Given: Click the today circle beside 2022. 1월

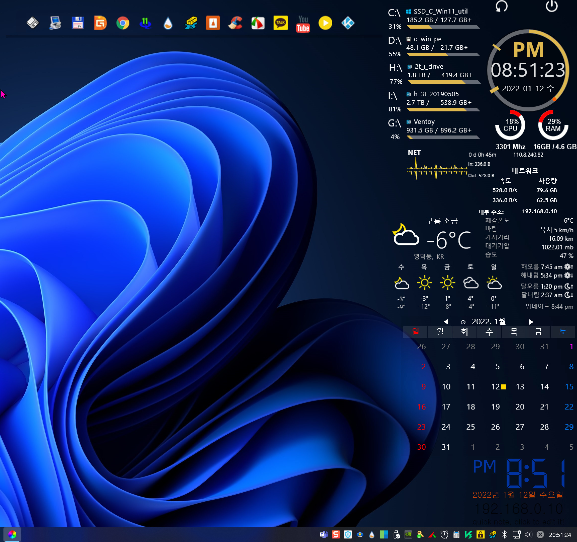Looking at the screenshot, I should pos(463,322).
